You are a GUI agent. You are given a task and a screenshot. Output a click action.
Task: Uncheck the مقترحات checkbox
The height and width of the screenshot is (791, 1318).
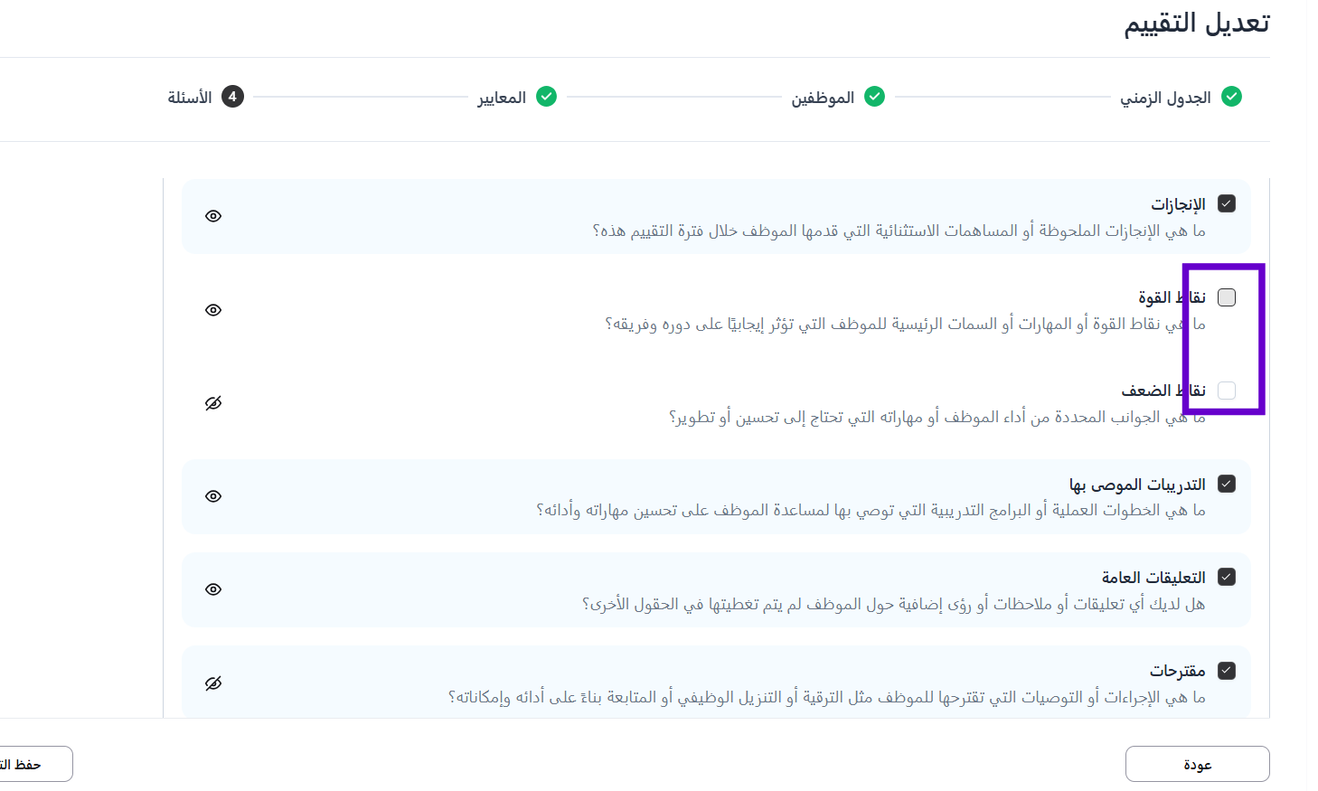tap(1227, 671)
